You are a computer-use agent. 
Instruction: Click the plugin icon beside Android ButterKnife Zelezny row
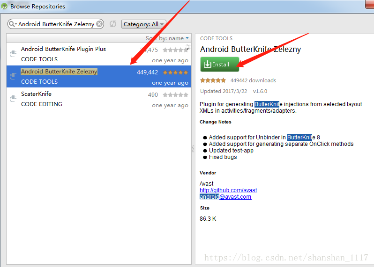point(13,76)
